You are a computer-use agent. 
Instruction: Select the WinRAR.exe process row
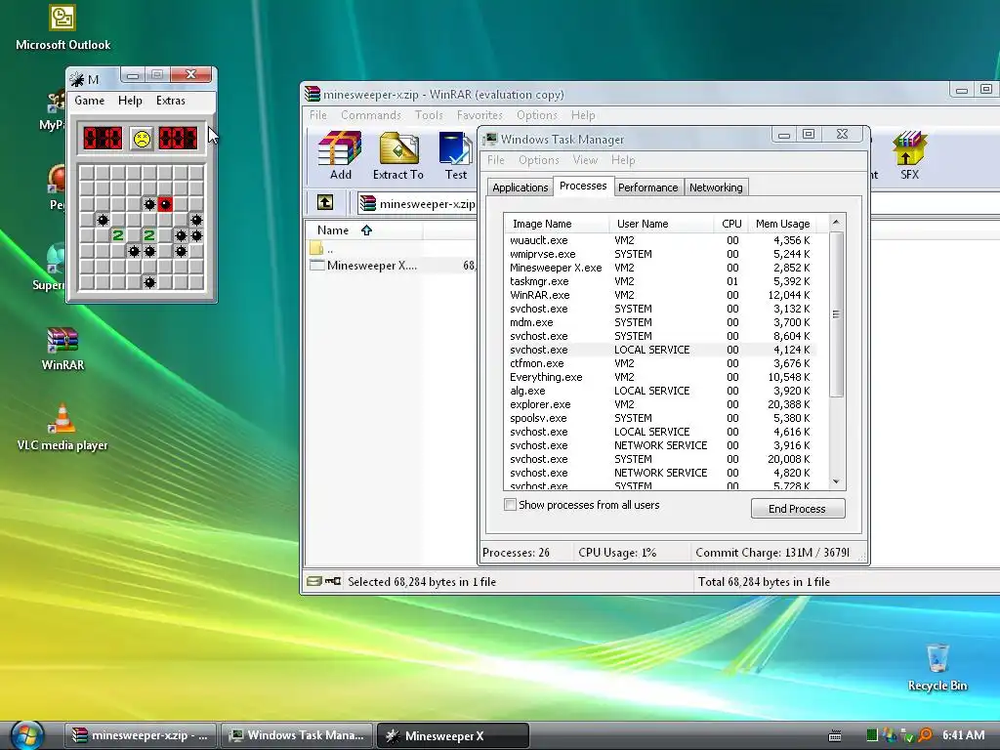tap(660, 295)
